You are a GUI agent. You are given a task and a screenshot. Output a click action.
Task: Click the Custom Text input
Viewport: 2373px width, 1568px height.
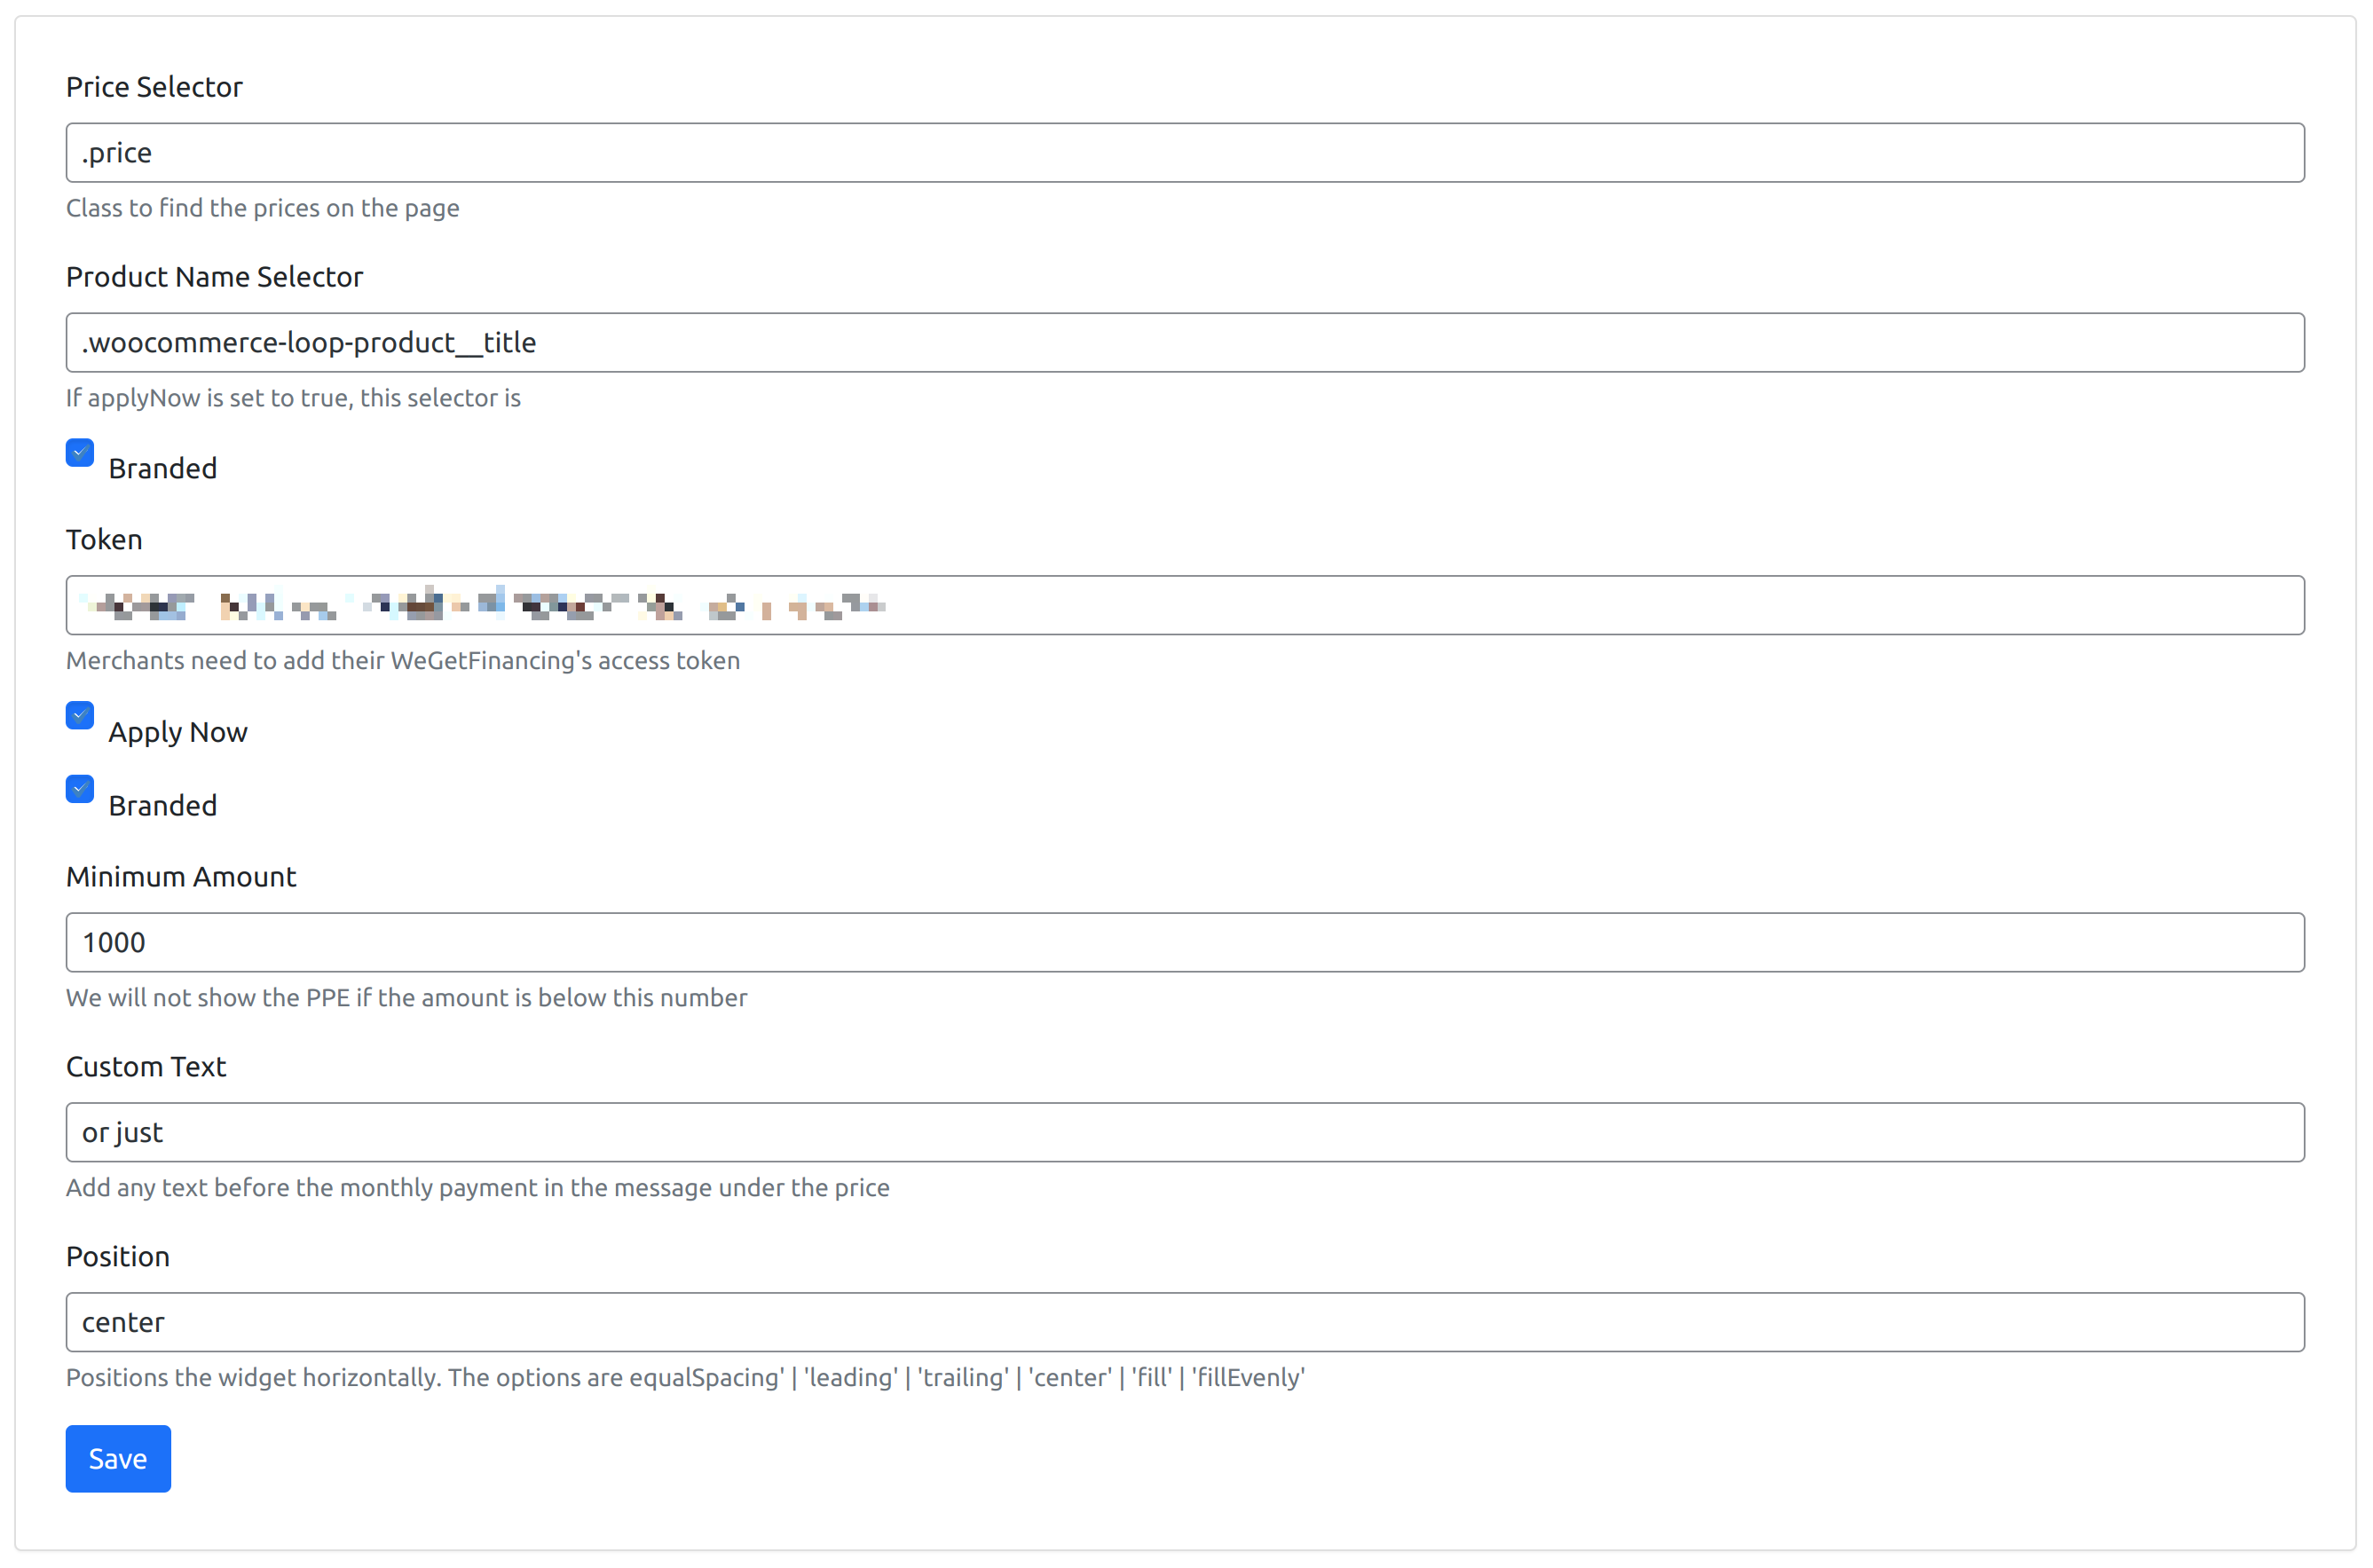click(x=1185, y=1132)
